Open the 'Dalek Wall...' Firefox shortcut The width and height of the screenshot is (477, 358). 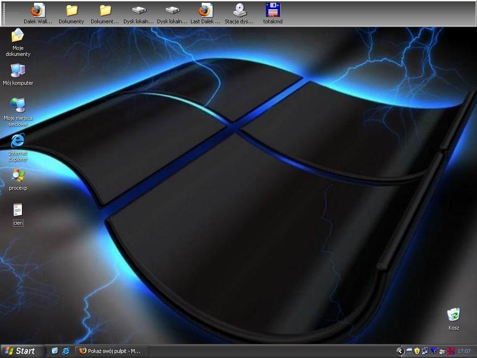(x=38, y=14)
